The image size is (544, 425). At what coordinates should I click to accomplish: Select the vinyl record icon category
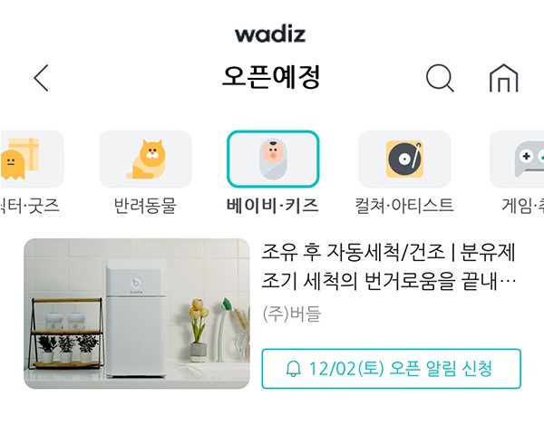pyautogui.click(x=404, y=159)
